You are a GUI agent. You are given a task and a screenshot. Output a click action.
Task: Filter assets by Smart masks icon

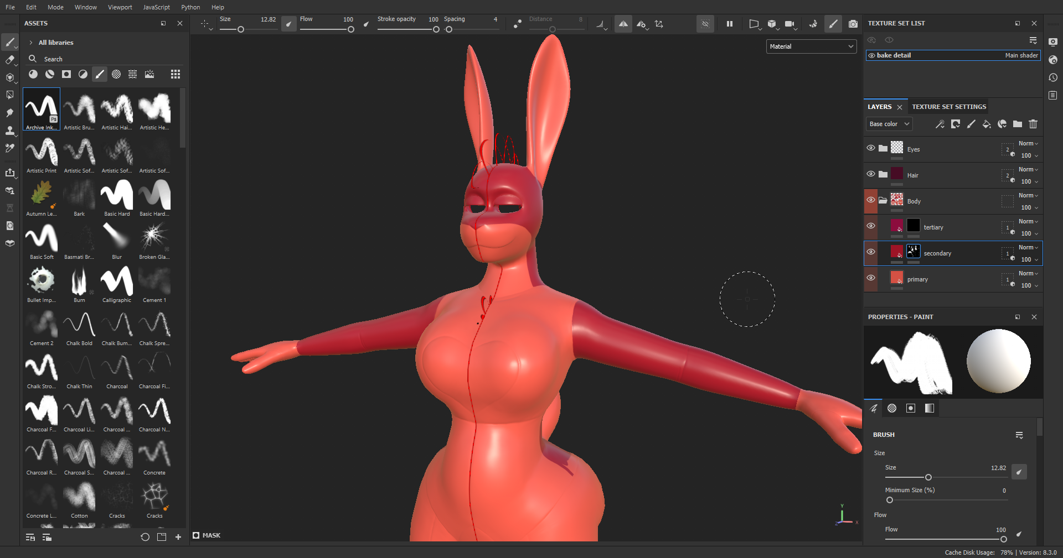tap(66, 74)
